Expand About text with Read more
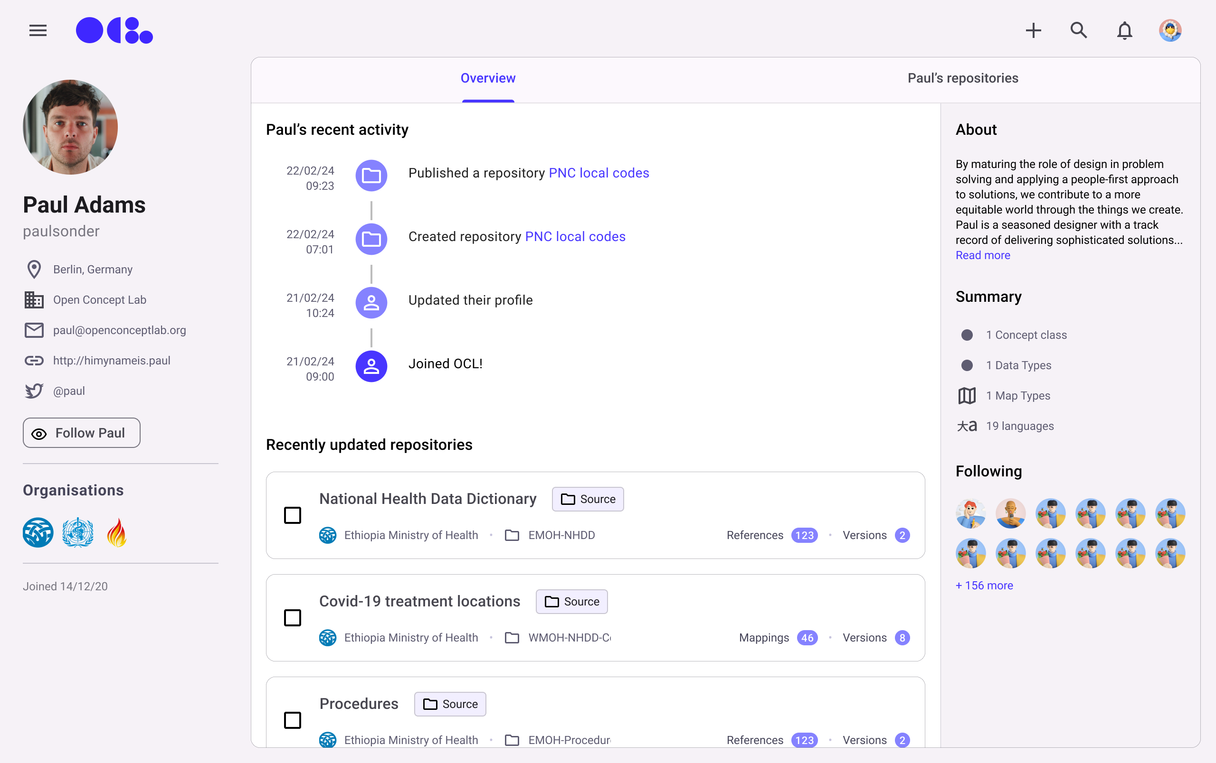The width and height of the screenshot is (1216, 763). click(983, 255)
